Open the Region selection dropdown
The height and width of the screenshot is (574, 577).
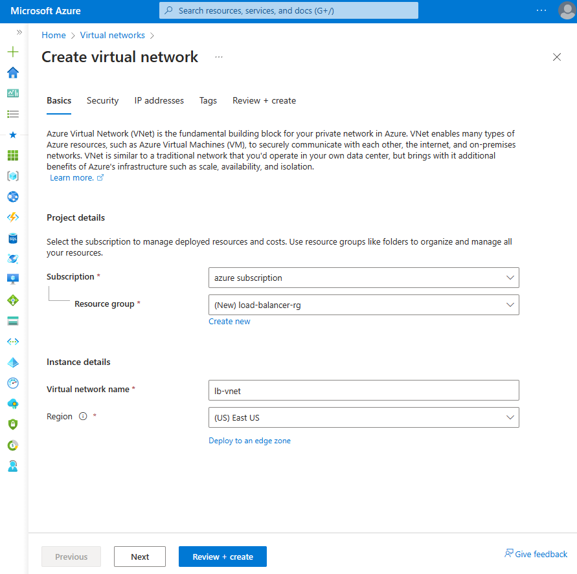363,417
